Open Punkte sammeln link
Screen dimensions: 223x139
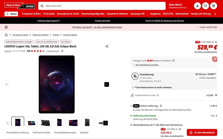point(102,21)
